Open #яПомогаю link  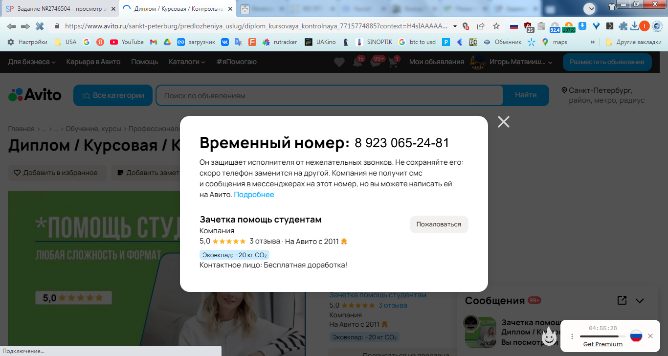236,62
